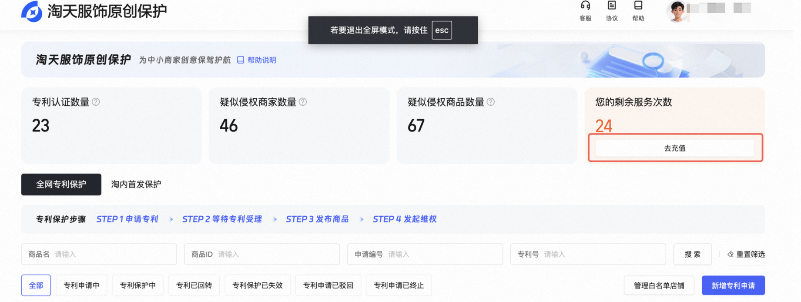Click the 疑似侵权商品数量 value 67
This screenshot has height=302, width=801.
pyautogui.click(x=416, y=126)
